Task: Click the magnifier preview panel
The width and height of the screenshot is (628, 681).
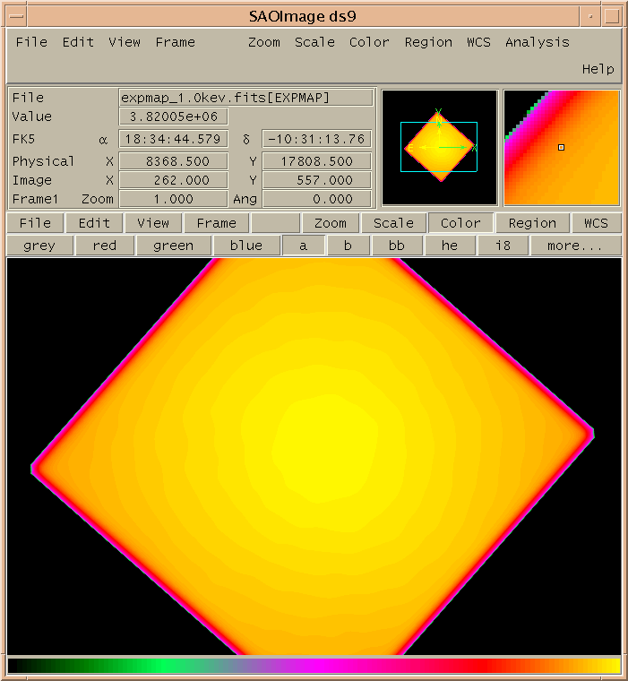Action: [562, 148]
